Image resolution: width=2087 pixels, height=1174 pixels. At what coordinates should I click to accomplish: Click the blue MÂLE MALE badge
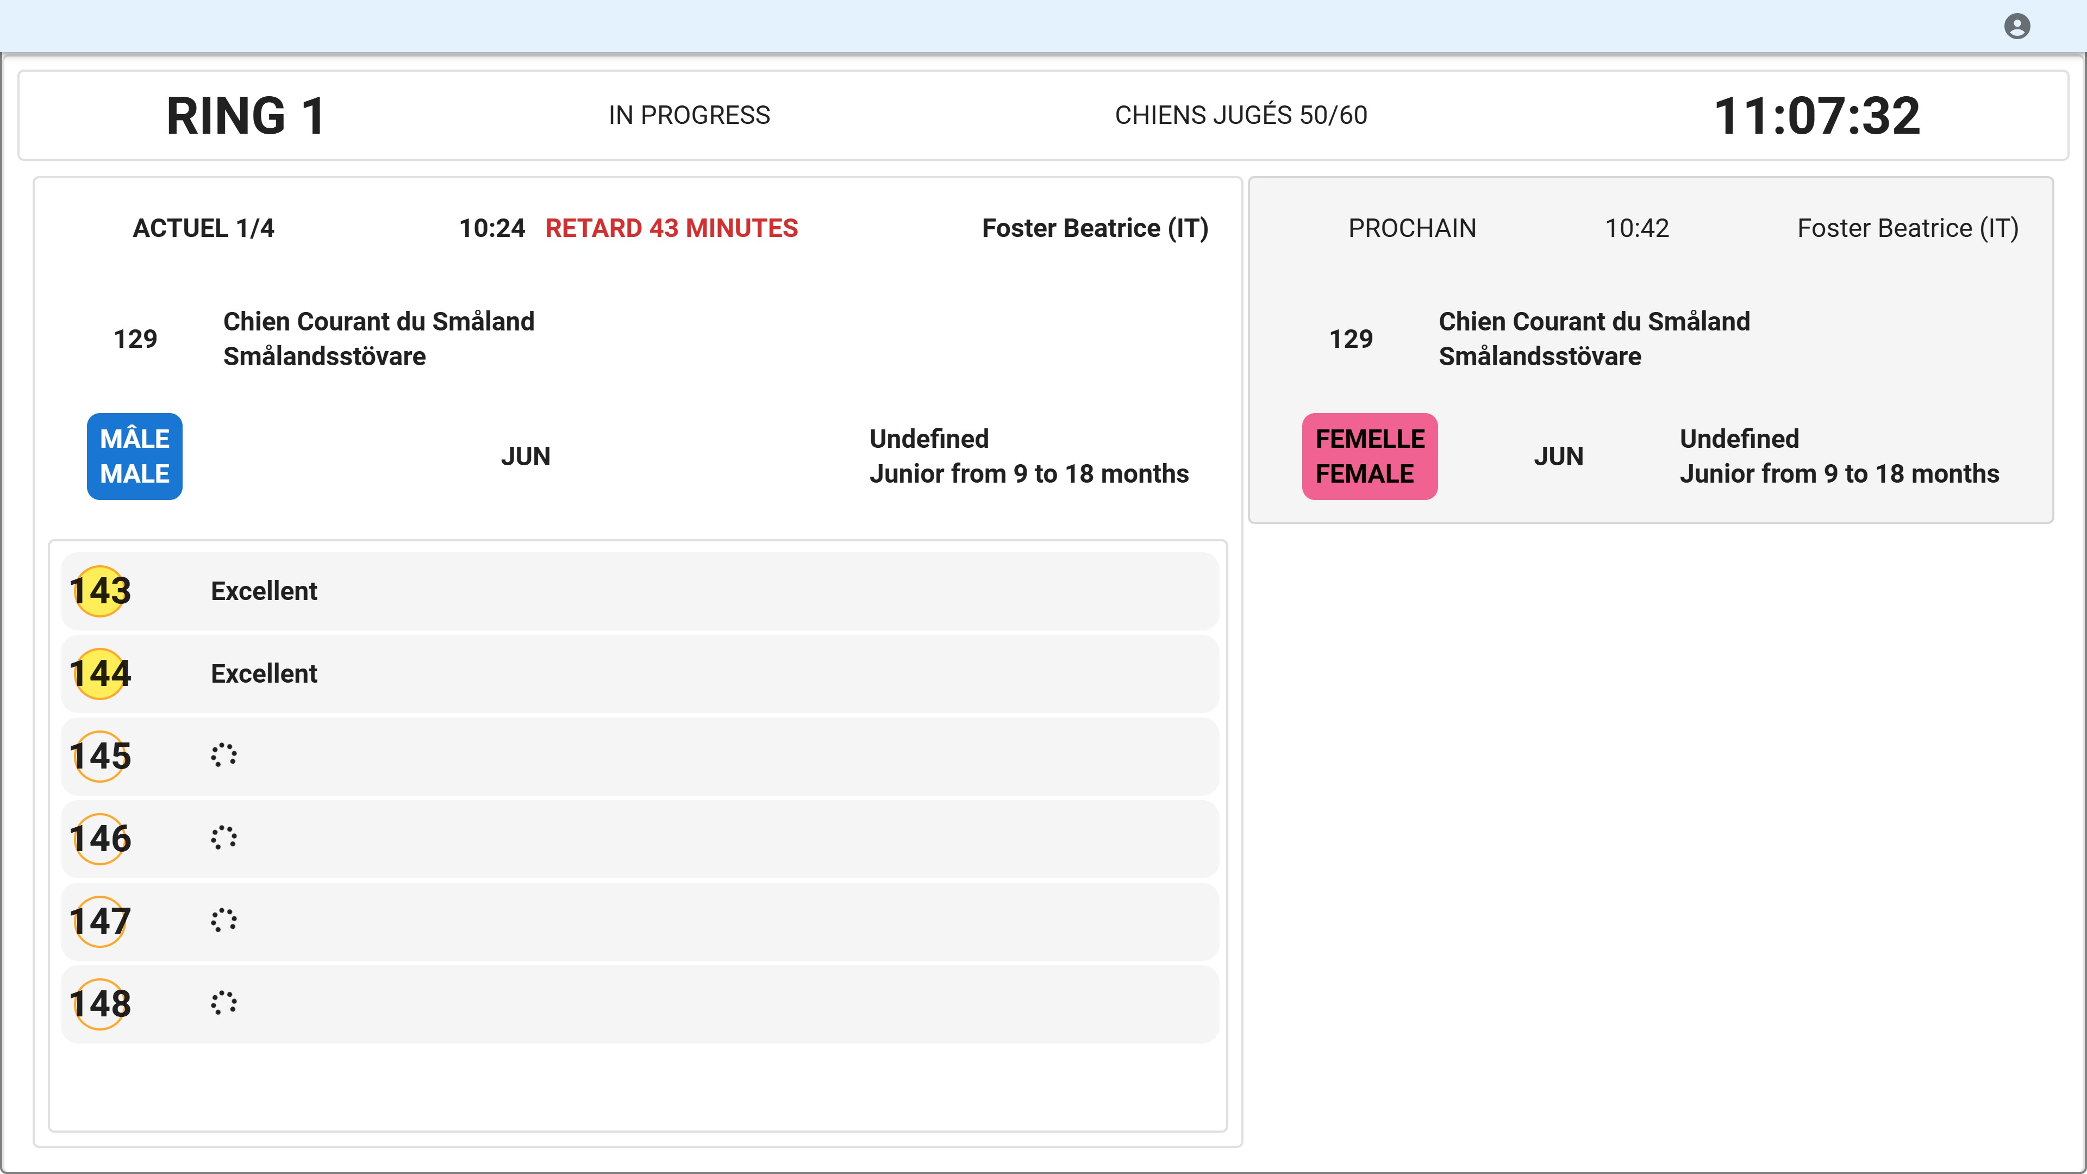pyautogui.click(x=134, y=456)
